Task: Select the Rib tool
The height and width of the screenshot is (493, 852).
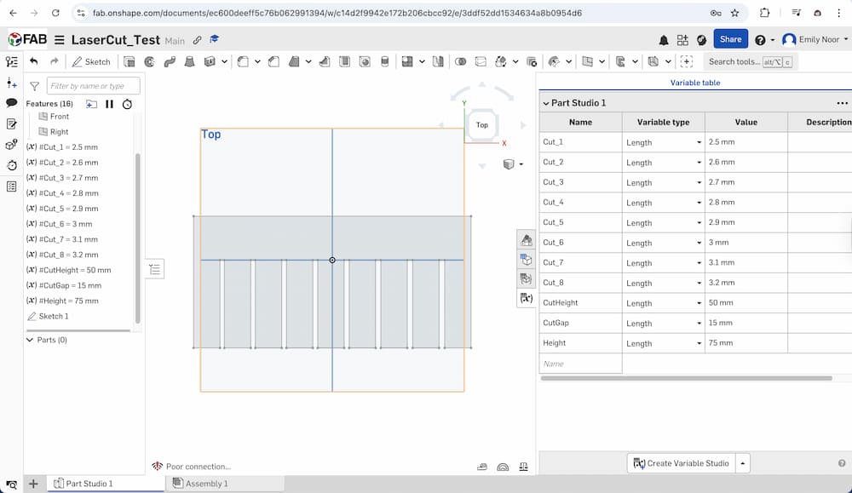Action: coord(325,62)
